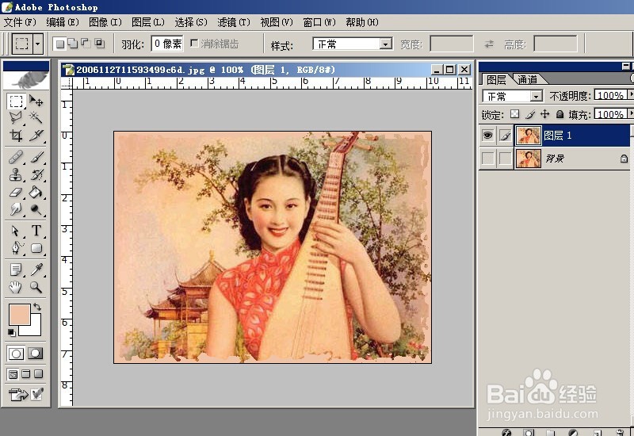Image resolution: width=634 pixels, height=436 pixels.
Task: Select the Zoom tool
Action: 36,287
